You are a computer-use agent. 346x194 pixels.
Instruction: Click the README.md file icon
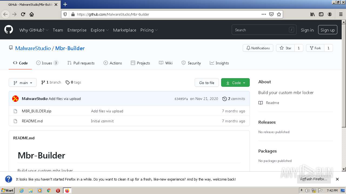(x=15, y=121)
